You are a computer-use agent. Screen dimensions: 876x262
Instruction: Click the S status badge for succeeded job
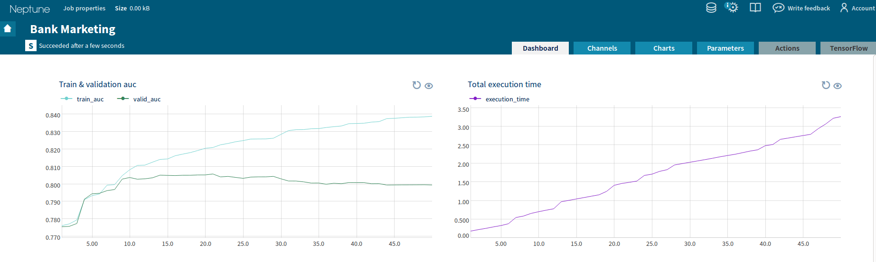pos(31,45)
